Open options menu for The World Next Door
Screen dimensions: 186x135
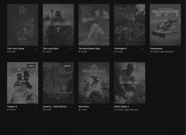click(107, 48)
